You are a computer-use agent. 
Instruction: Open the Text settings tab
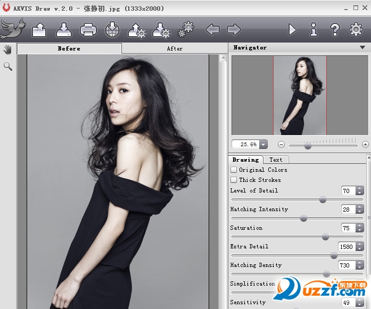276,160
